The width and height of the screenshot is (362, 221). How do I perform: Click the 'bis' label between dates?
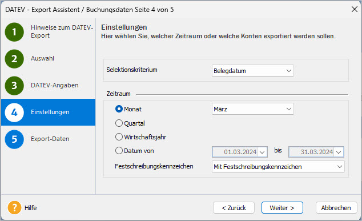coord(278,150)
